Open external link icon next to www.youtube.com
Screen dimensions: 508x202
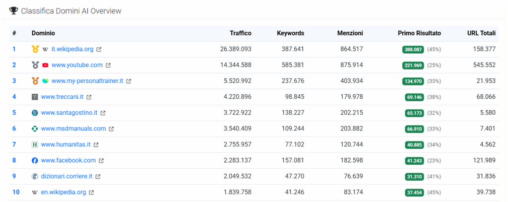click(x=108, y=65)
